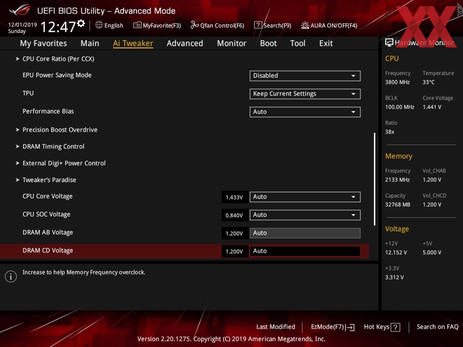The image size is (463, 347).
Task: Open Qfan Control(F6)
Action: click(217, 25)
